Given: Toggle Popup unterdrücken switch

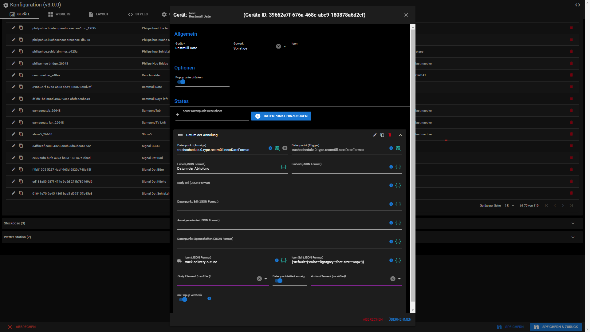Looking at the screenshot, I should pos(181,82).
